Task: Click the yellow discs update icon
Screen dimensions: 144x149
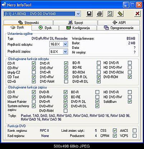Action: click(120, 14)
